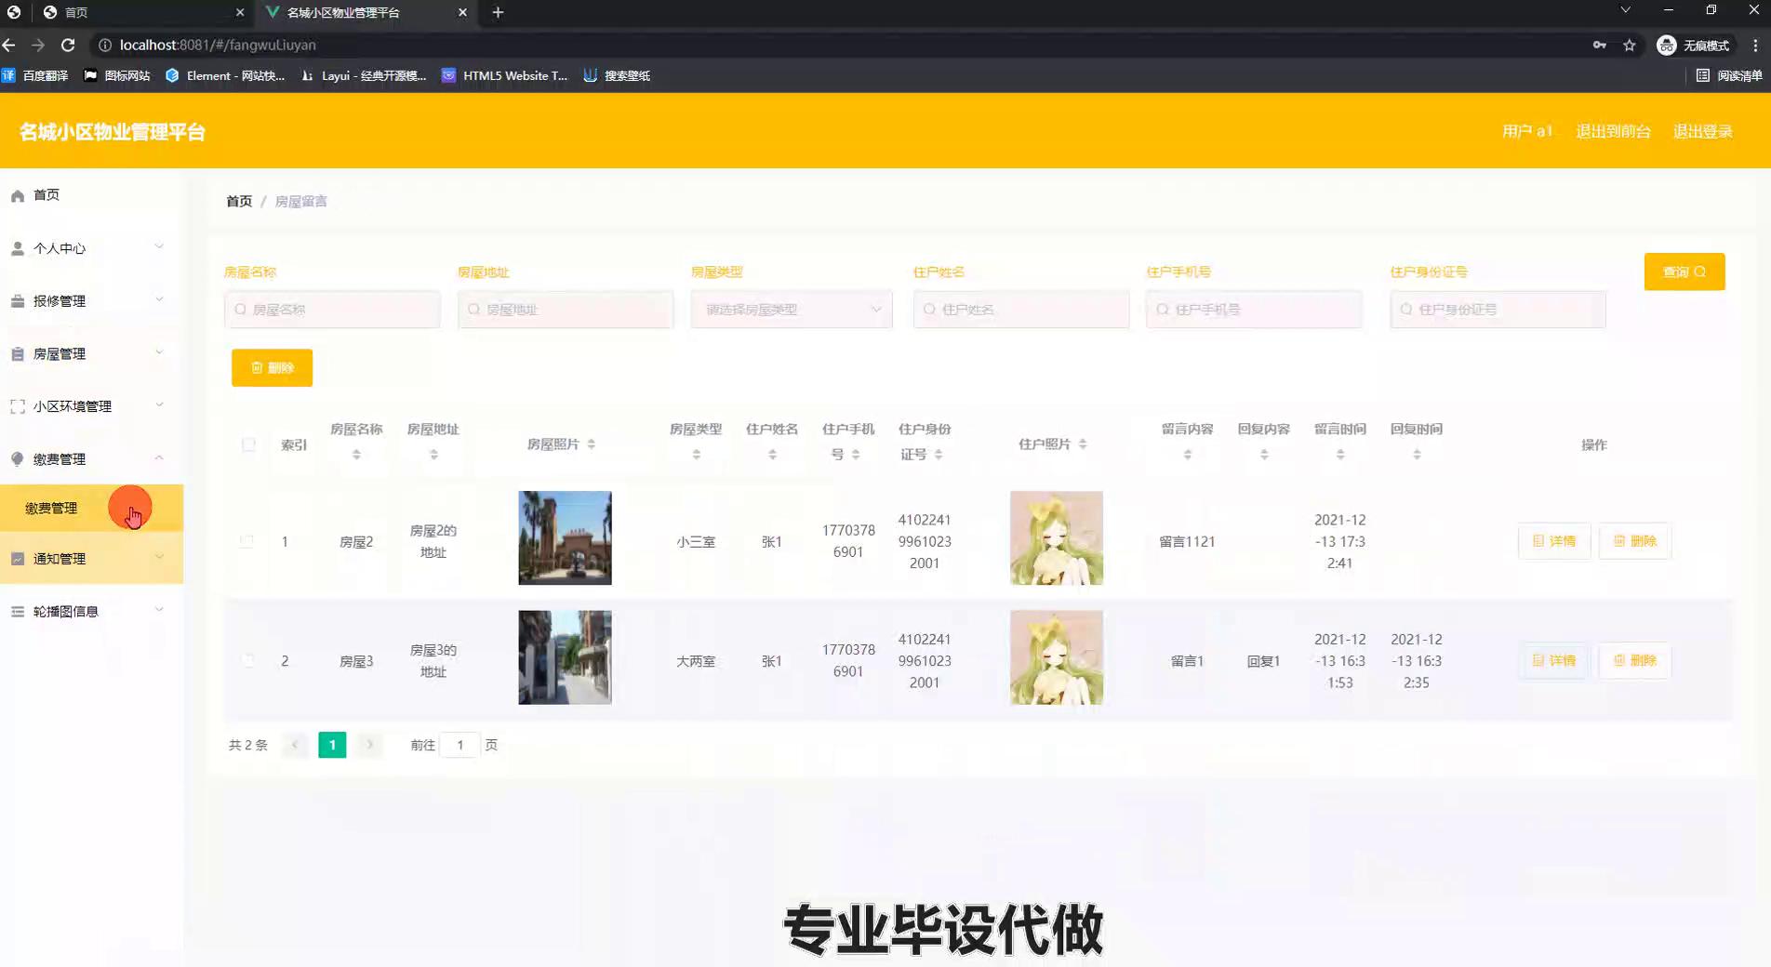Click the 查询 search button
Screen dimensions: 1771x967
coord(1684,272)
